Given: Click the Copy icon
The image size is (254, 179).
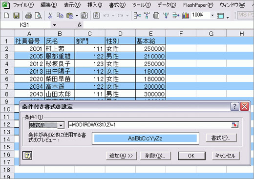Looking at the screenshot, I should point(60,16).
